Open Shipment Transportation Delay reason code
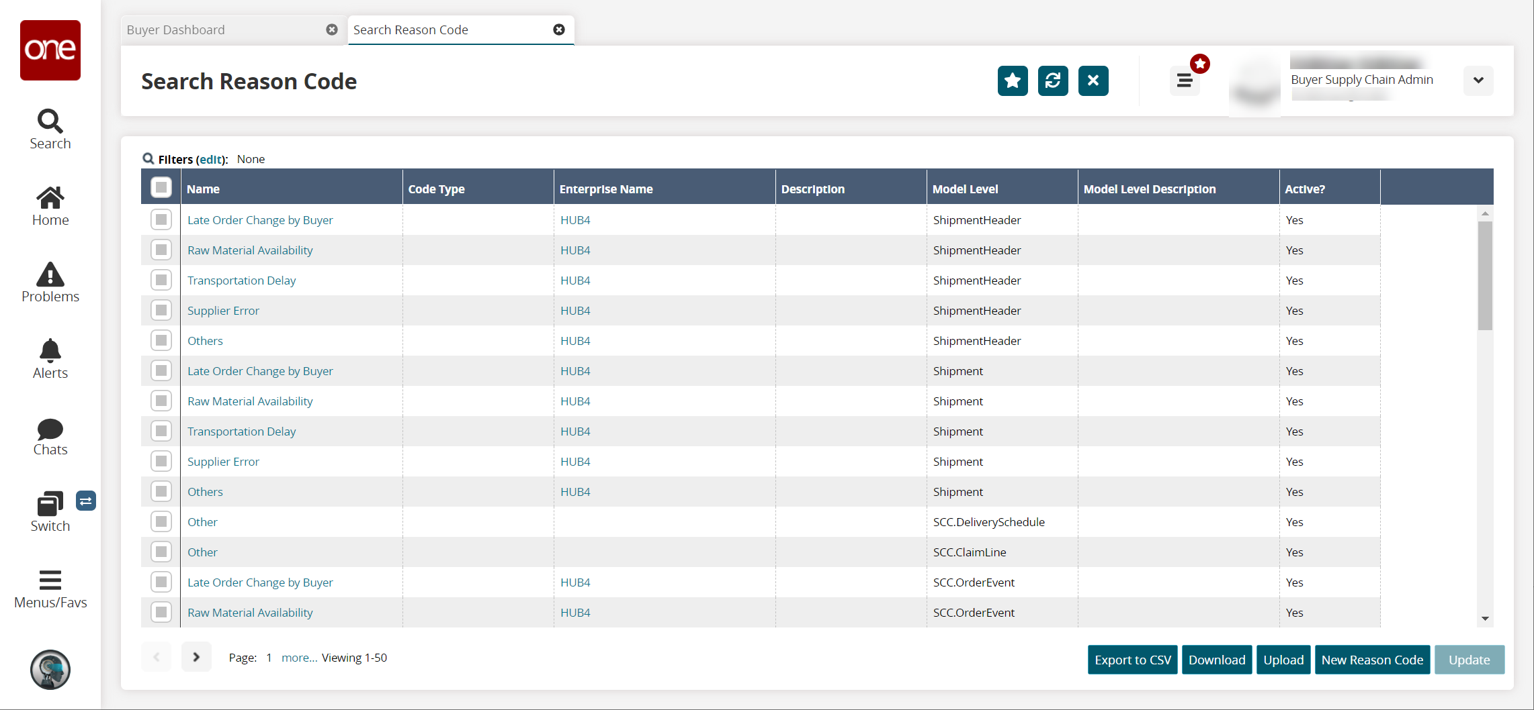 241,432
